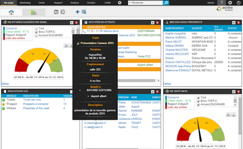Open the help question mark icon

[x=222, y=3]
